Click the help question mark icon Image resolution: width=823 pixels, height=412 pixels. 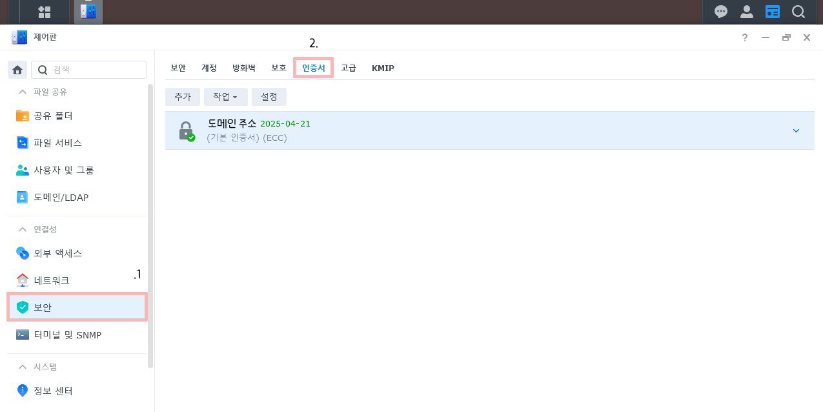click(x=745, y=37)
